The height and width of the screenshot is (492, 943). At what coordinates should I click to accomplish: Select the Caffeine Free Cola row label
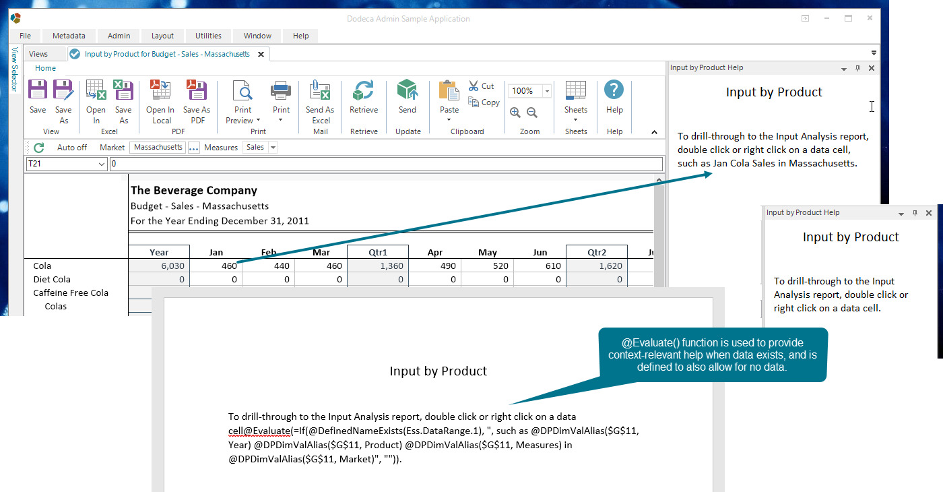(x=71, y=293)
